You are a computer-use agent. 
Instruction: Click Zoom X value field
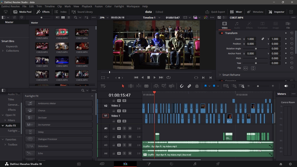click(x=251, y=39)
